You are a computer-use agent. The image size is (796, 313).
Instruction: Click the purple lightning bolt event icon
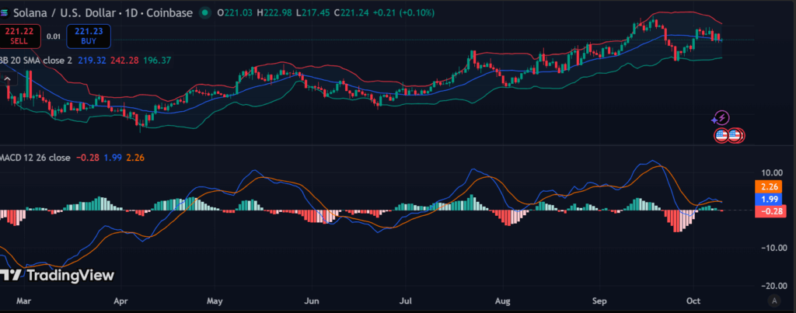coord(721,118)
